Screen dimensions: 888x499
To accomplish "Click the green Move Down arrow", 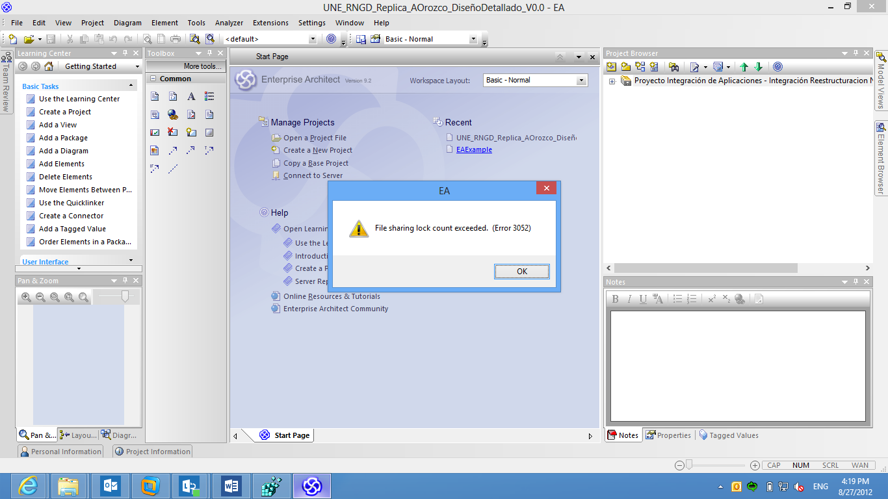I will (x=758, y=66).
